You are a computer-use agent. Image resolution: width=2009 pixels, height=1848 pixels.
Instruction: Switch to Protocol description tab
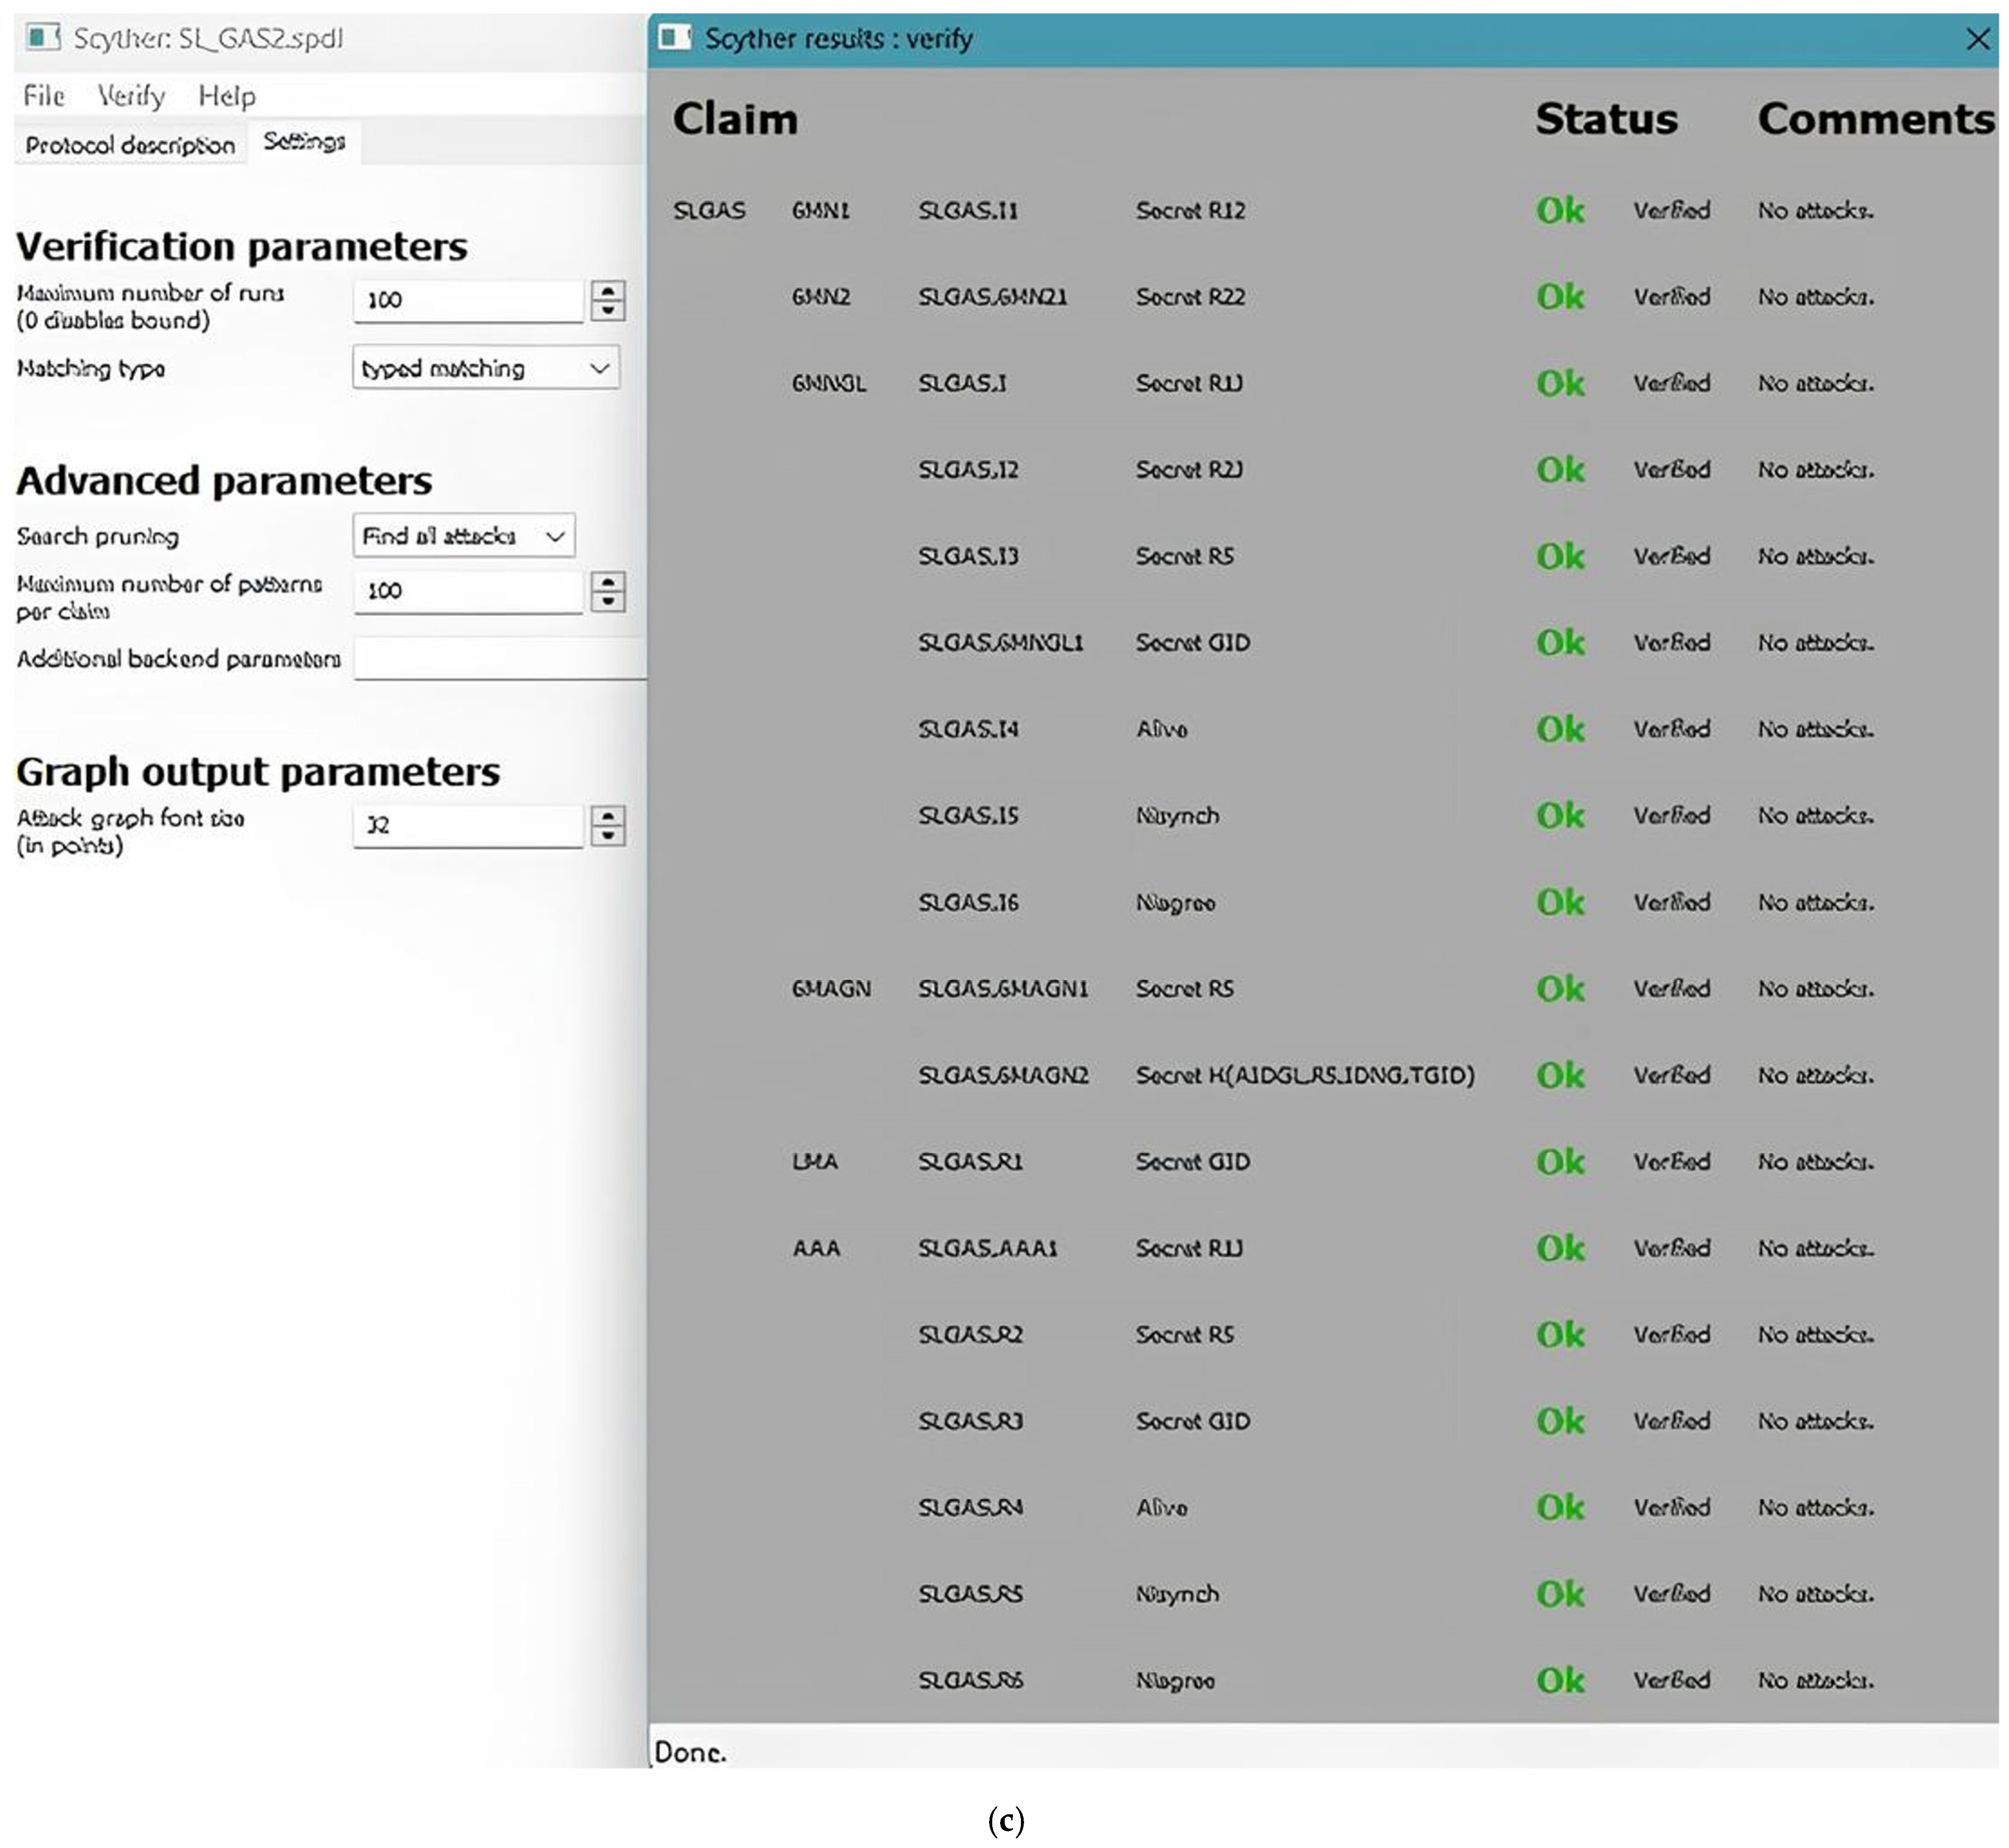tap(130, 145)
